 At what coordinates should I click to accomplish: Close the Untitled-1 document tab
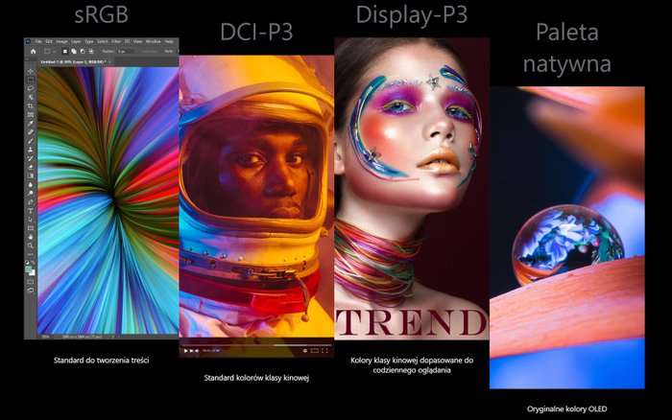(x=109, y=62)
